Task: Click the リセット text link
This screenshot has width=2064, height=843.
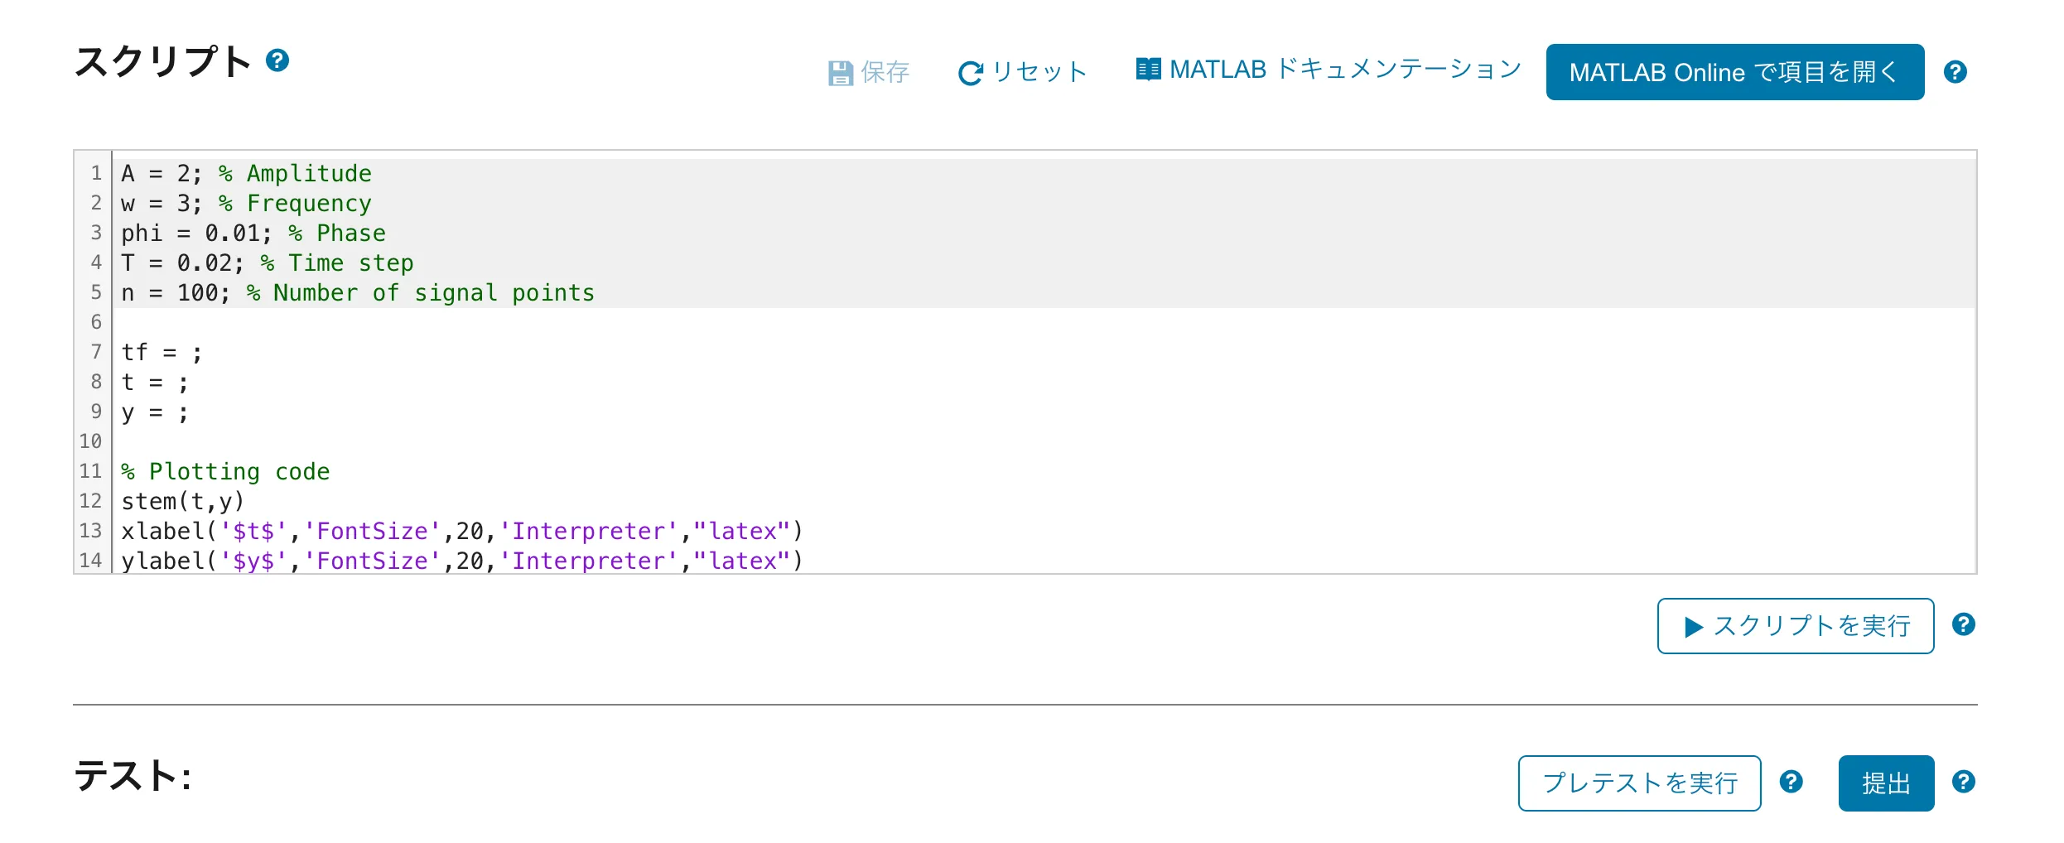Action: click(1039, 73)
